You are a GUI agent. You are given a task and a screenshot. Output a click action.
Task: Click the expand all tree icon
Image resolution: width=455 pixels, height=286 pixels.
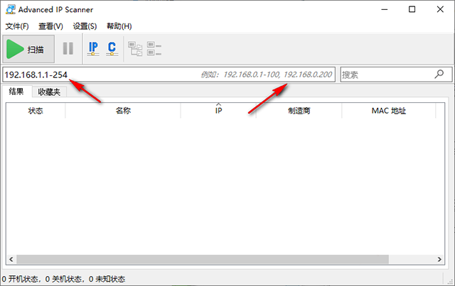point(135,49)
